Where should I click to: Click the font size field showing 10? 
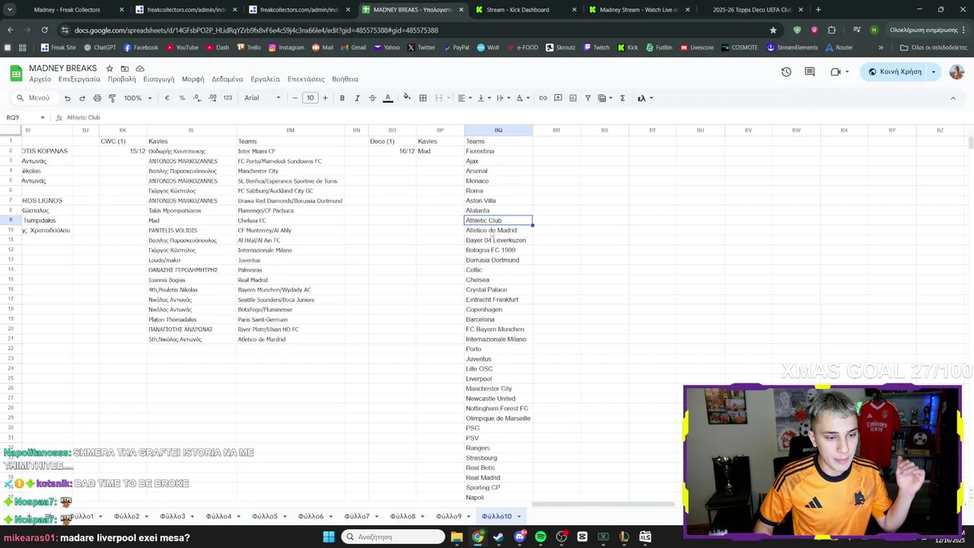(310, 98)
